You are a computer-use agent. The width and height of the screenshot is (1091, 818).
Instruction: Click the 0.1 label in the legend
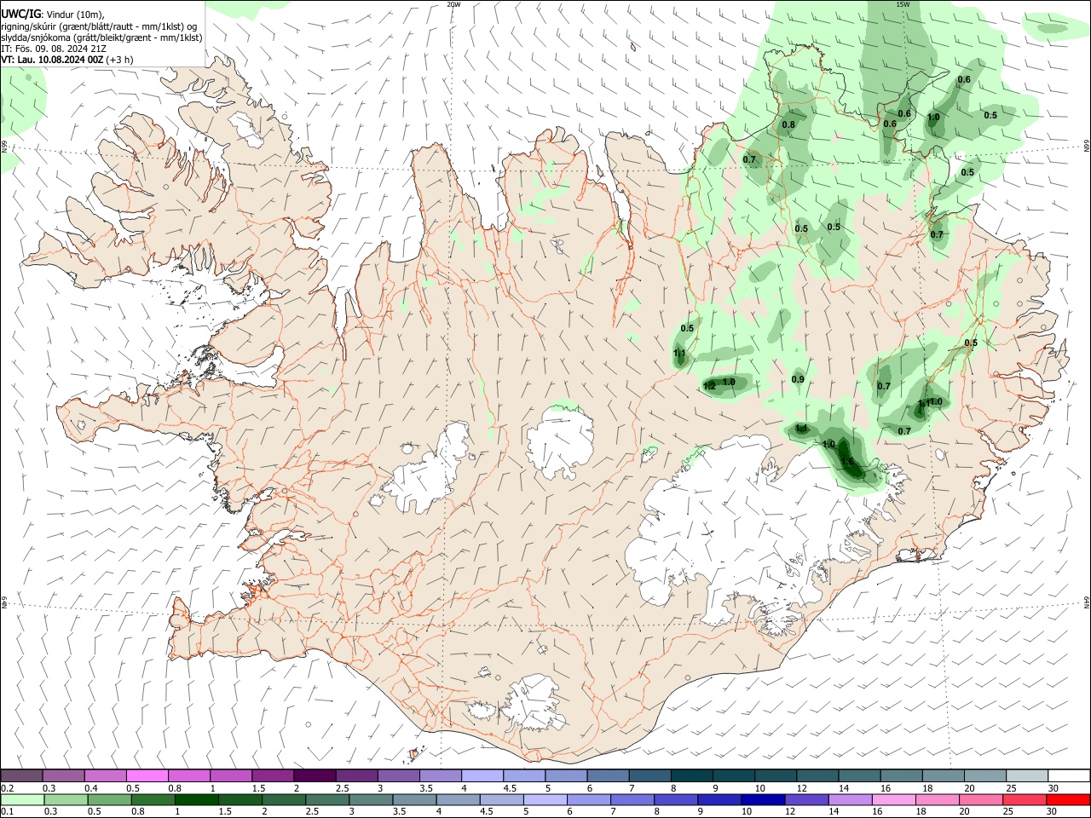(7, 811)
